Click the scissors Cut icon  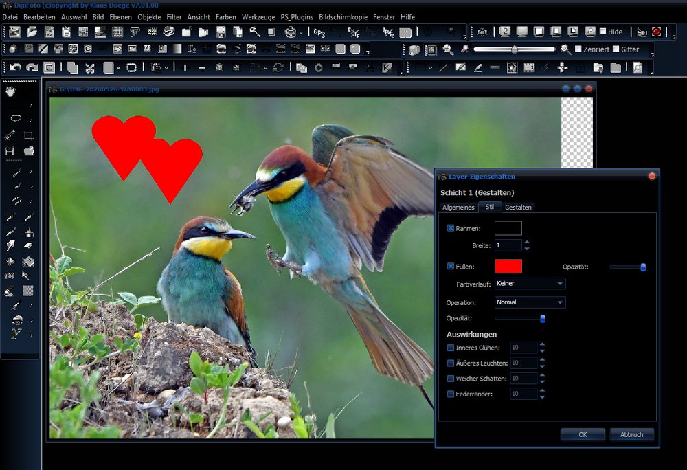(x=89, y=67)
